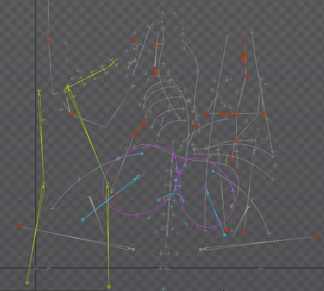Select the cyan triangle above the left purple loop

point(142,153)
